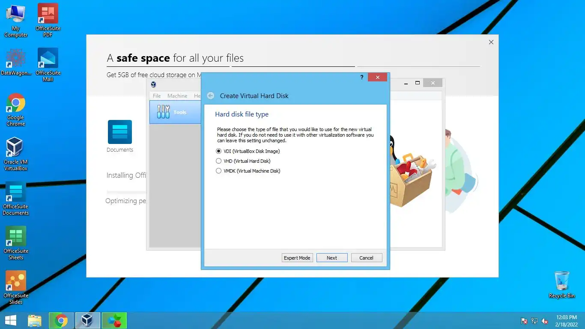This screenshot has width=585, height=329.
Task: Open the Recycle Bin on desktop
Action: (562, 284)
